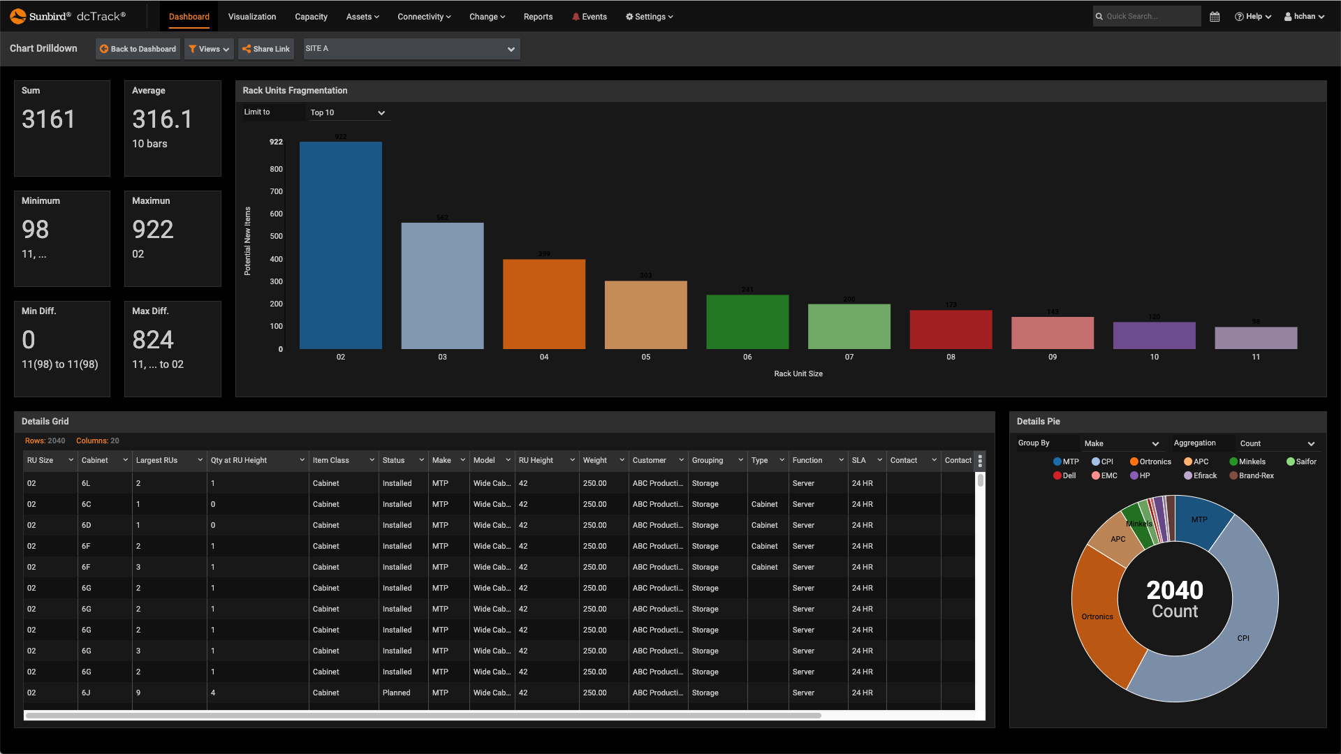Click the calendar icon near Quick Search
The height and width of the screenshot is (754, 1341).
1214,16
